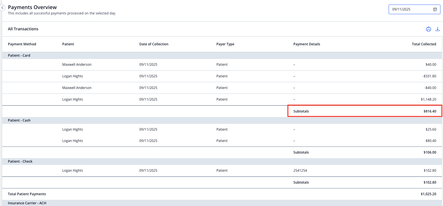Edit the 09/11/2025 date field
The width and height of the screenshot is (443, 206).
[x=414, y=9]
